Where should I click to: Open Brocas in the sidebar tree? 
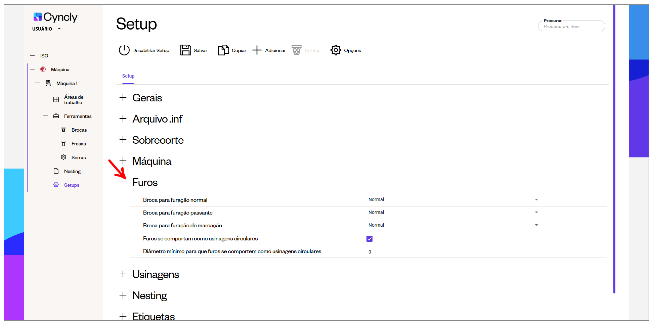(x=79, y=130)
